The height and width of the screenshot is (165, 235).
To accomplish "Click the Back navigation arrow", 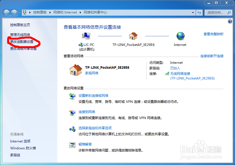I will click(x=6, y=13).
